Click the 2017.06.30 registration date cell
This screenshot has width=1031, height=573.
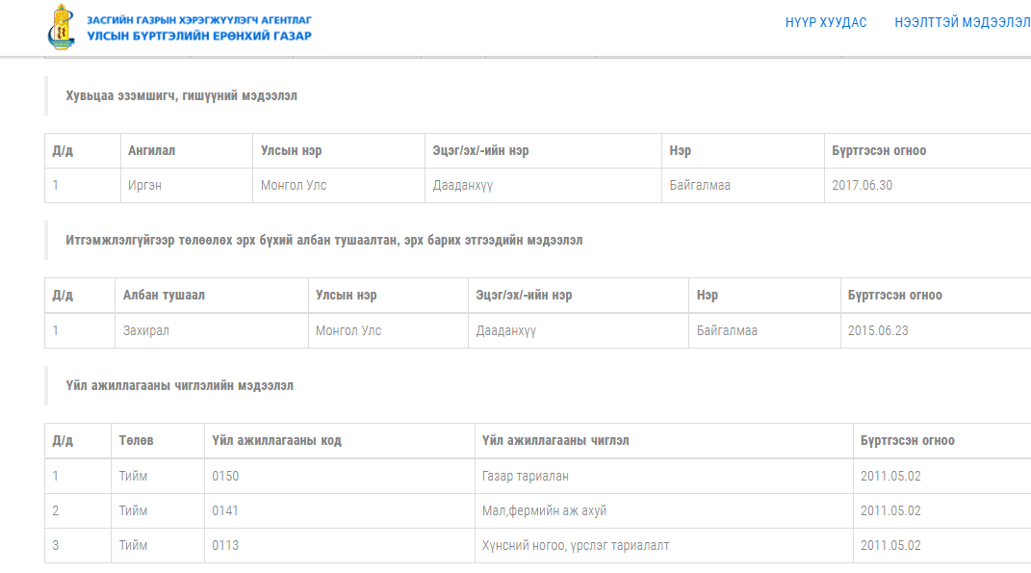tap(862, 186)
